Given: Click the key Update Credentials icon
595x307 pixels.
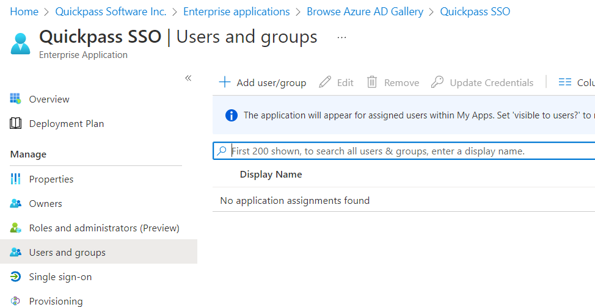Looking at the screenshot, I should click(x=437, y=82).
